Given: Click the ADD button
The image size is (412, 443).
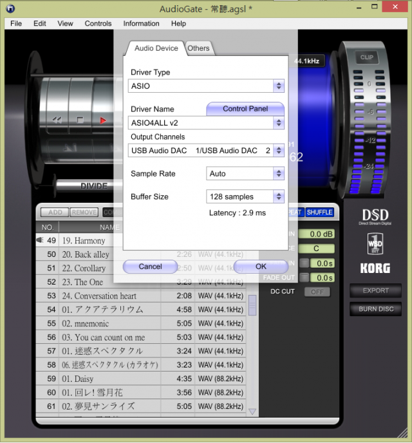Looking at the screenshot, I should [x=55, y=212].
